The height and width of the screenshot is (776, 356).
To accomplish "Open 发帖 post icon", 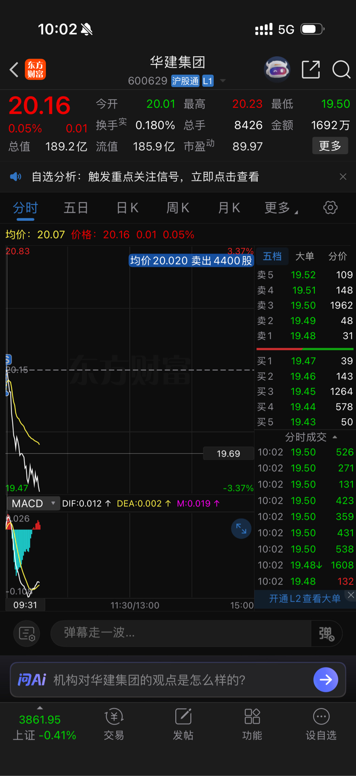I will click(183, 724).
